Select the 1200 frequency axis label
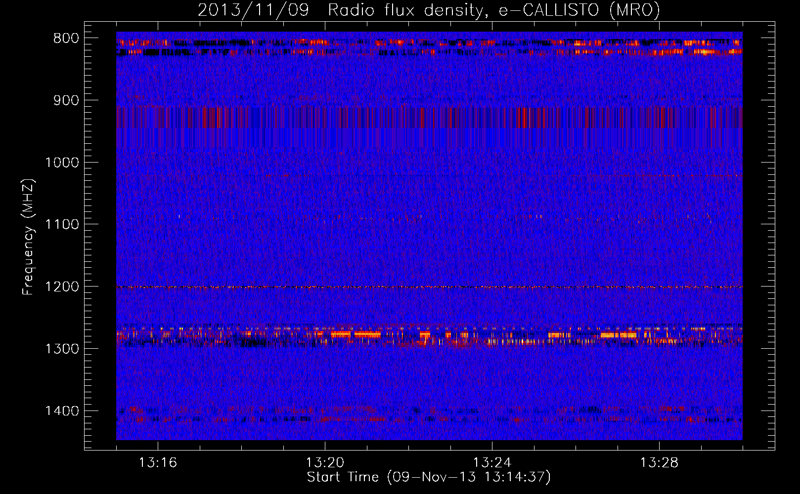The height and width of the screenshot is (494, 800). pyautogui.click(x=62, y=287)
